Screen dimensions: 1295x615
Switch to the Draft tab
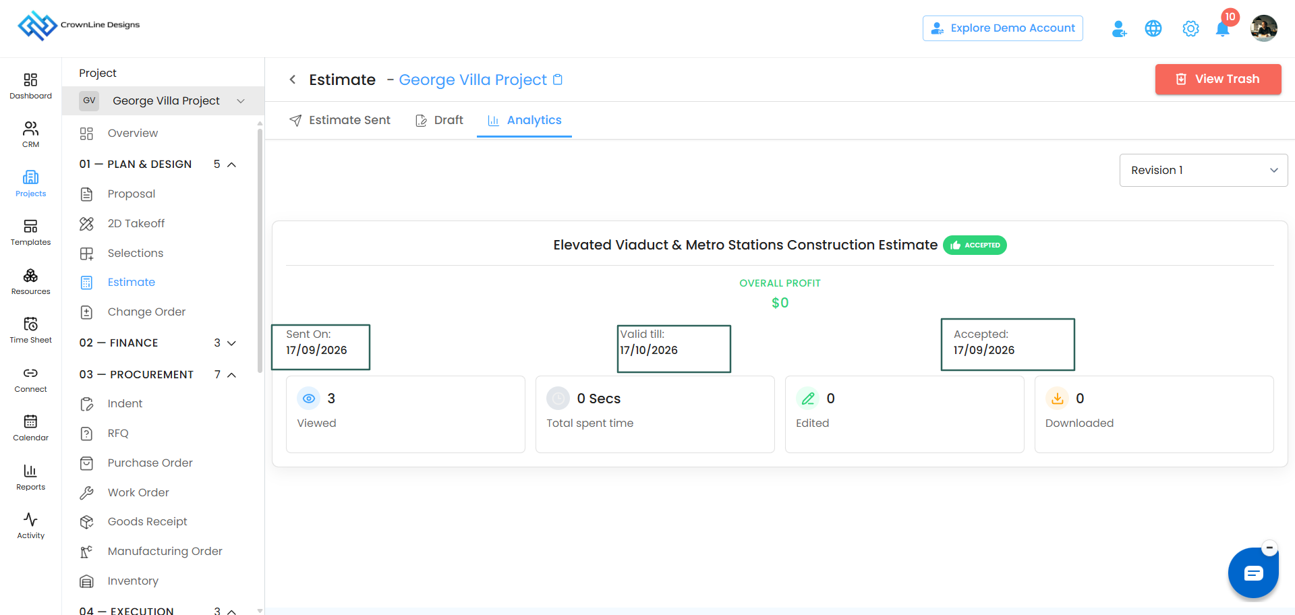click(x=439, y=120)
